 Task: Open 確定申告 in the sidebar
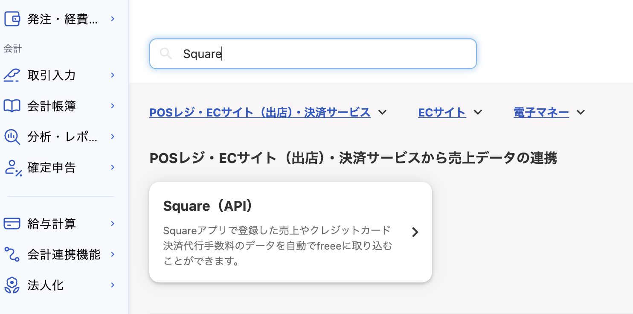pyautogui.click(x=52, y=167)
